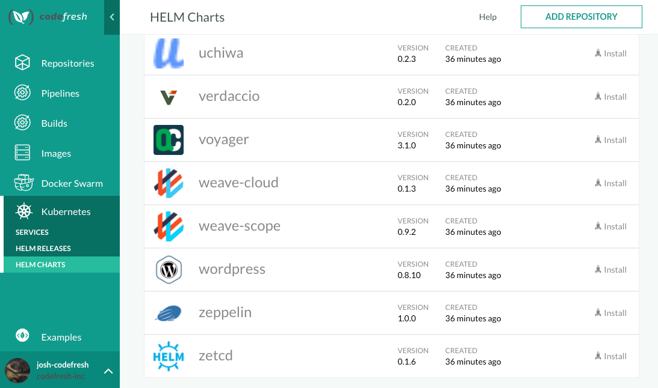Viewport: 658px width, 388px height.
Task: Click the Images sidebar icon
Action: click(23, 153)
